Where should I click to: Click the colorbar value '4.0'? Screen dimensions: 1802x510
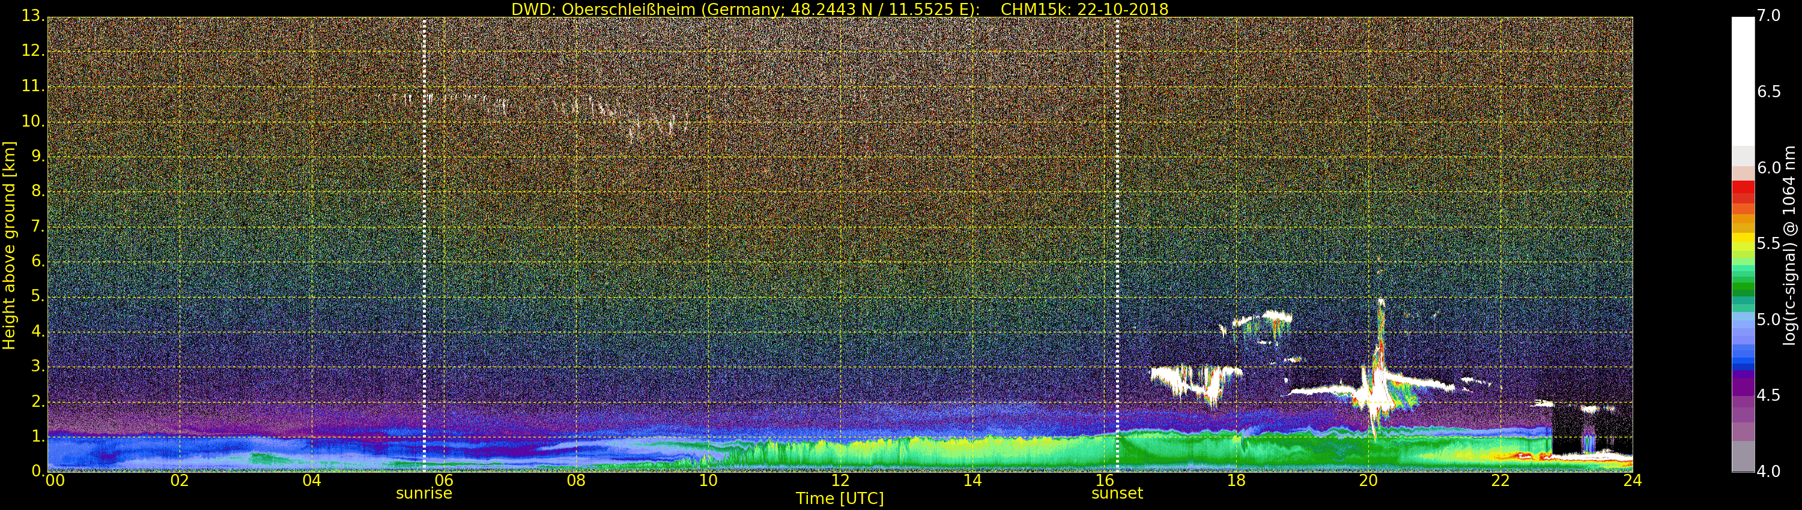tap(1768, 472)
